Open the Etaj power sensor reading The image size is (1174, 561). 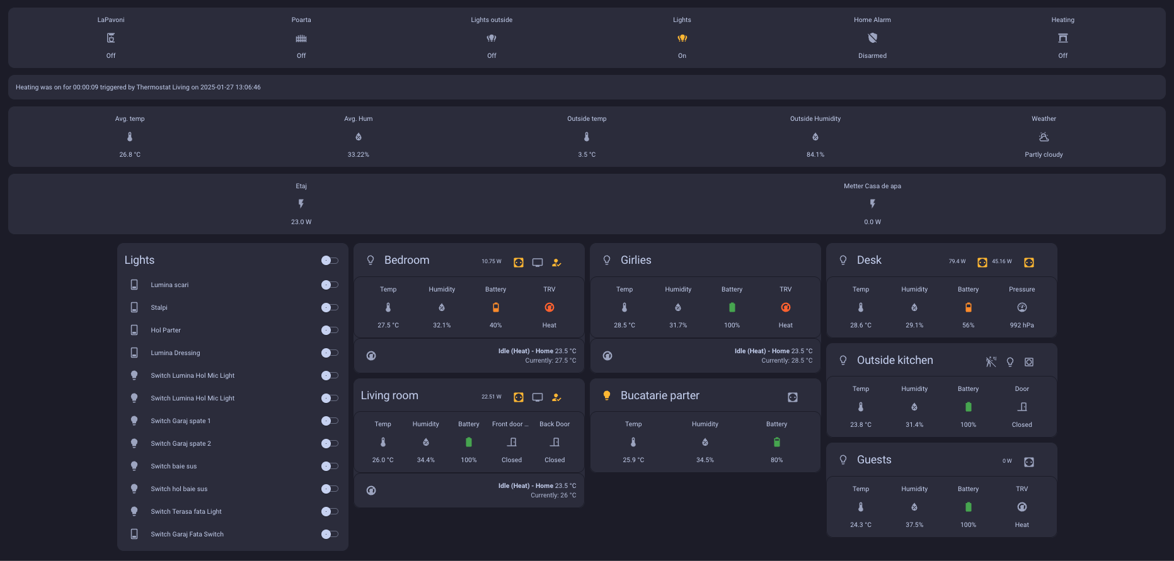pos(301,205)
